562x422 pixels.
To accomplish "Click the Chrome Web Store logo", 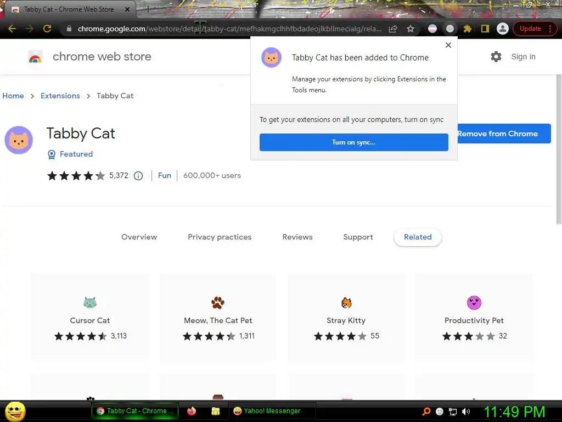I will [35, 57].
